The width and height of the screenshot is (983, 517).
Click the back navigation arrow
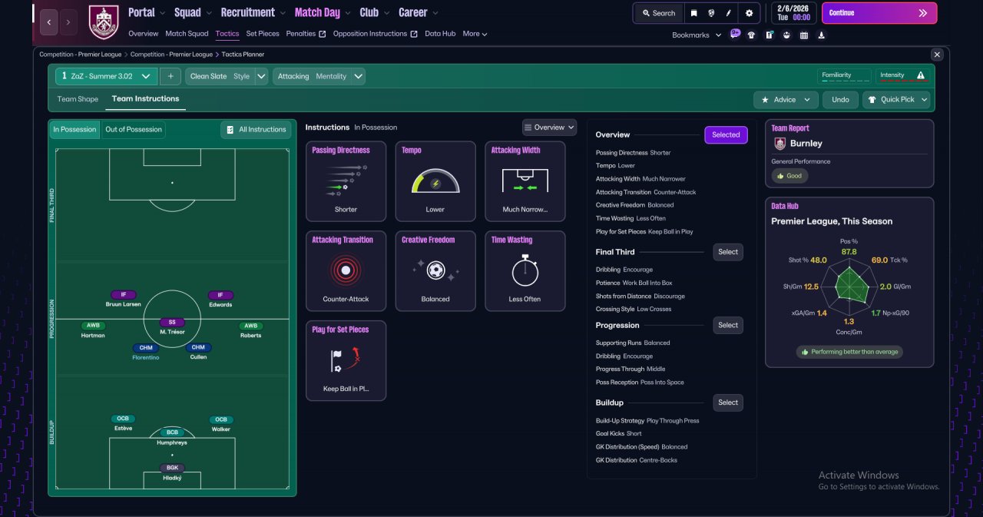point(48,22)
